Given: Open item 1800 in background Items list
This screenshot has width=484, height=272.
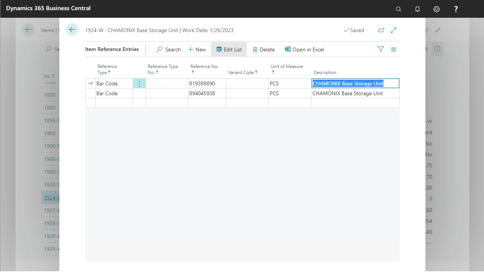Looking at the screenshot, I should pos(50,95).
